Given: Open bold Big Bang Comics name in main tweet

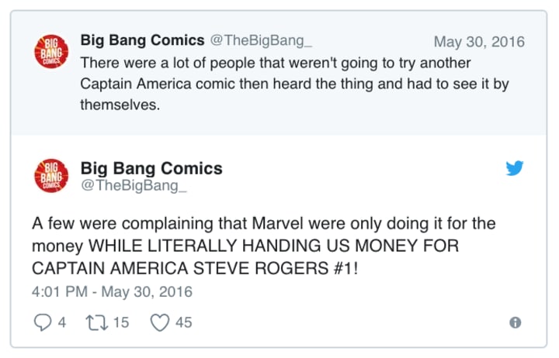Looking at the screenshot, I should tap(151, 168).
